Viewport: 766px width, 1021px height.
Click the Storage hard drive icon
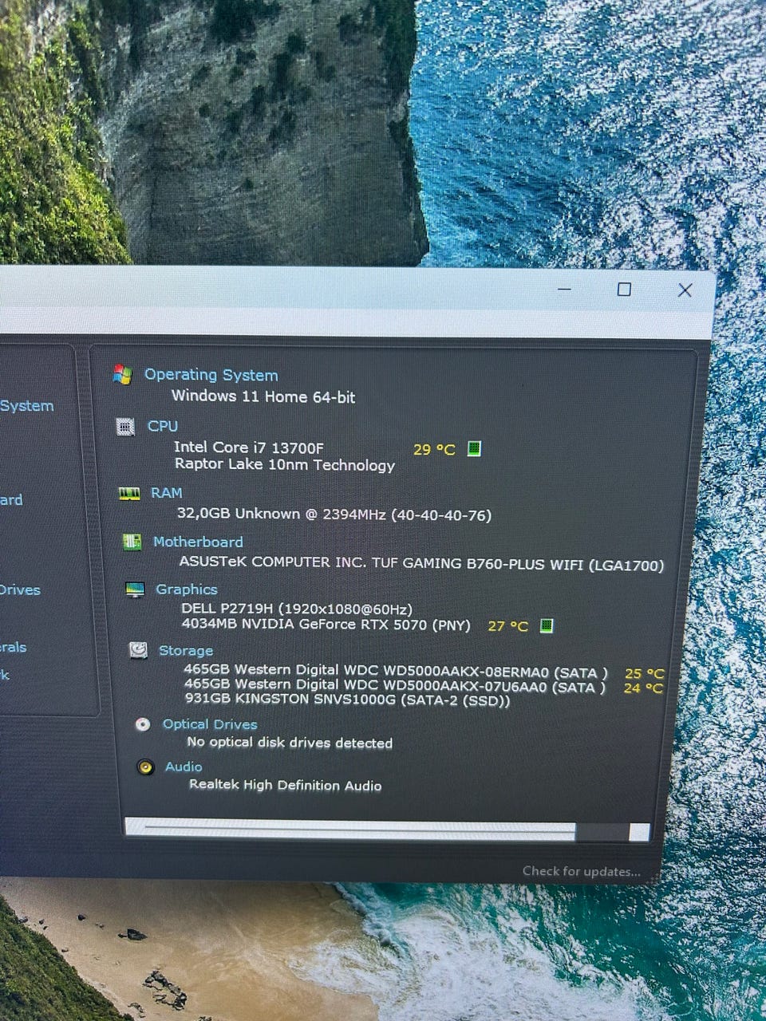(138, 650)
